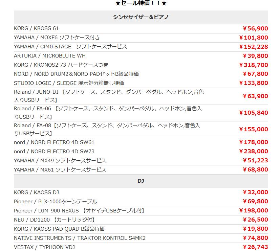Click the ¥318,700 KRONOS2 73 price
Screen dimensions: 280x251
click(254, 65)
